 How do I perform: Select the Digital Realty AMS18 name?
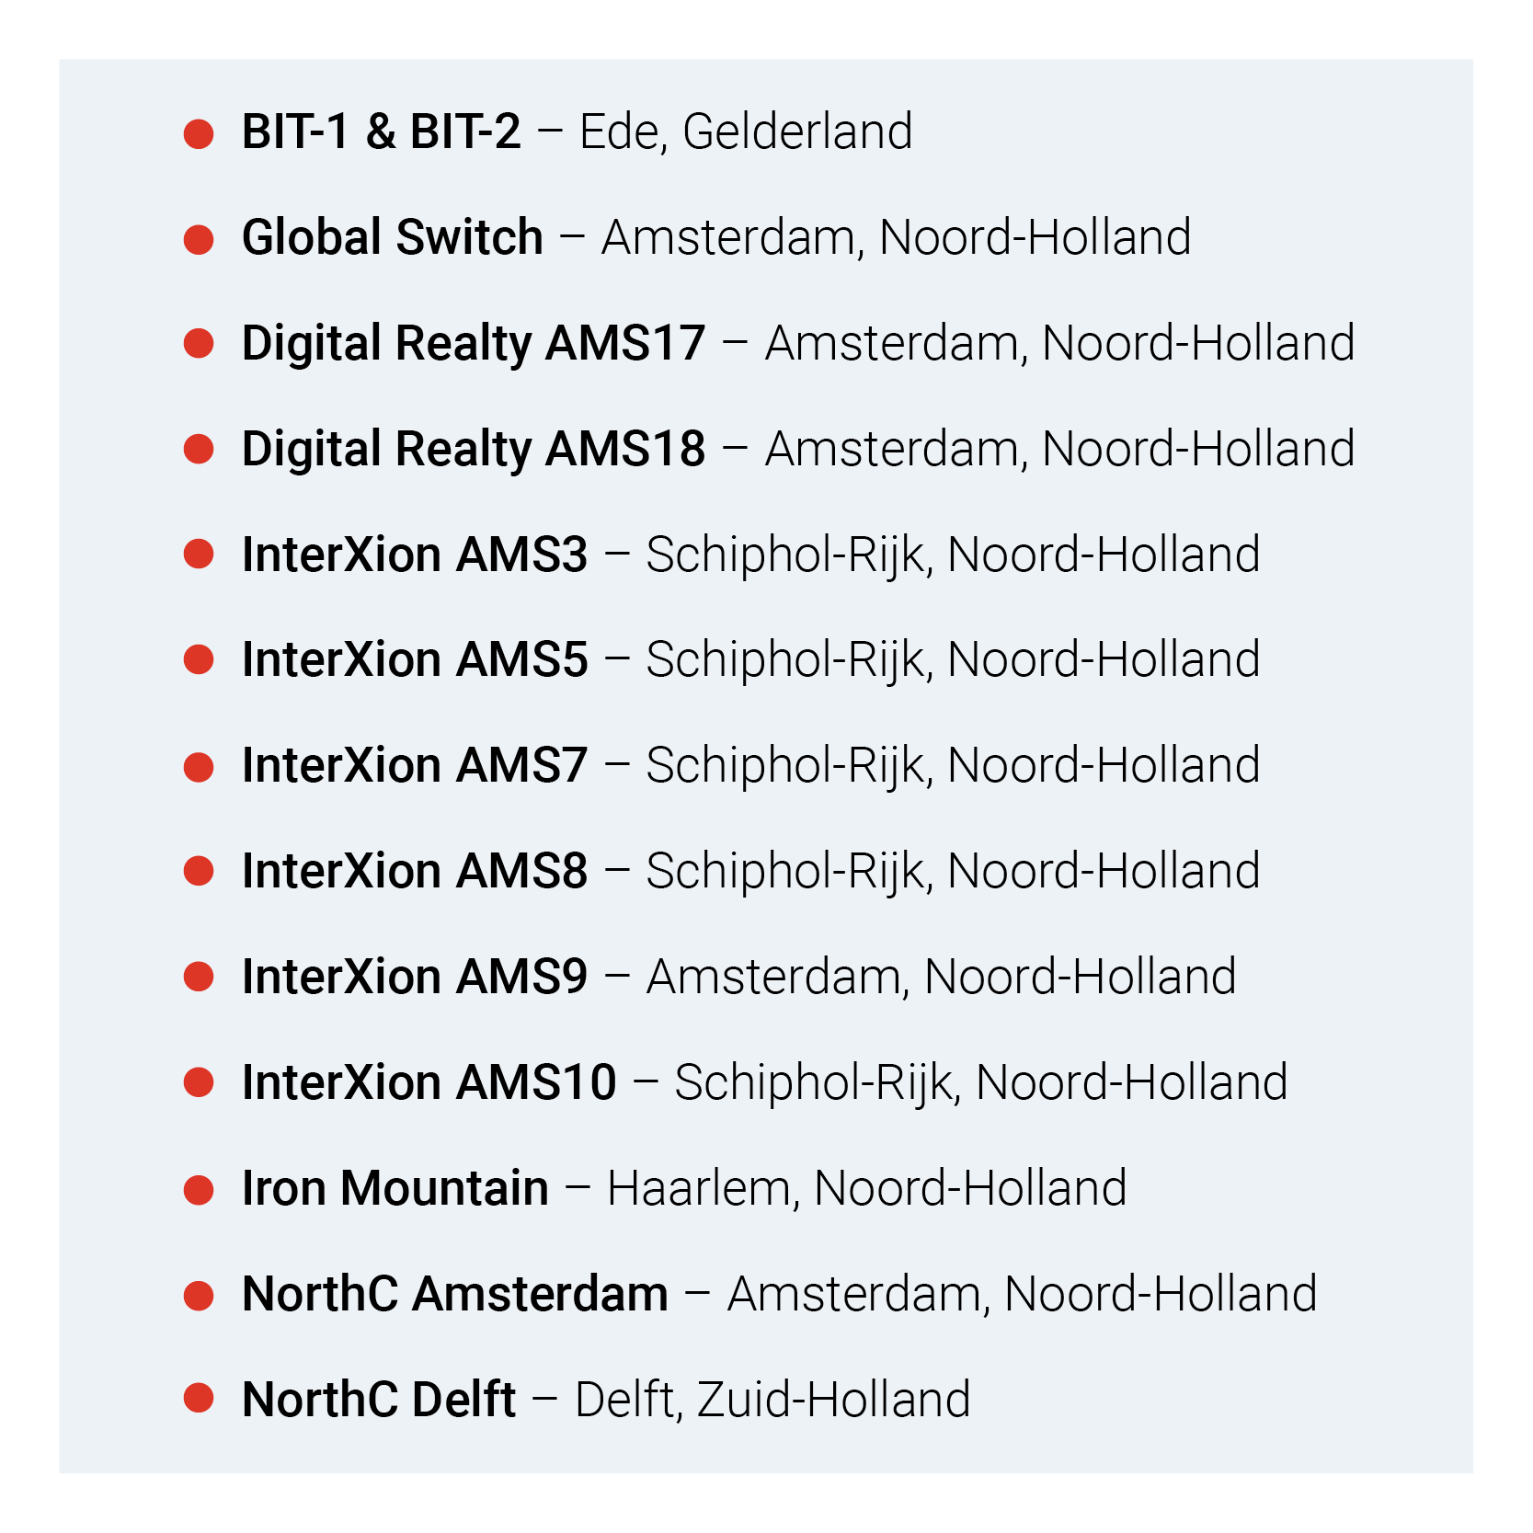pos(474,449)
